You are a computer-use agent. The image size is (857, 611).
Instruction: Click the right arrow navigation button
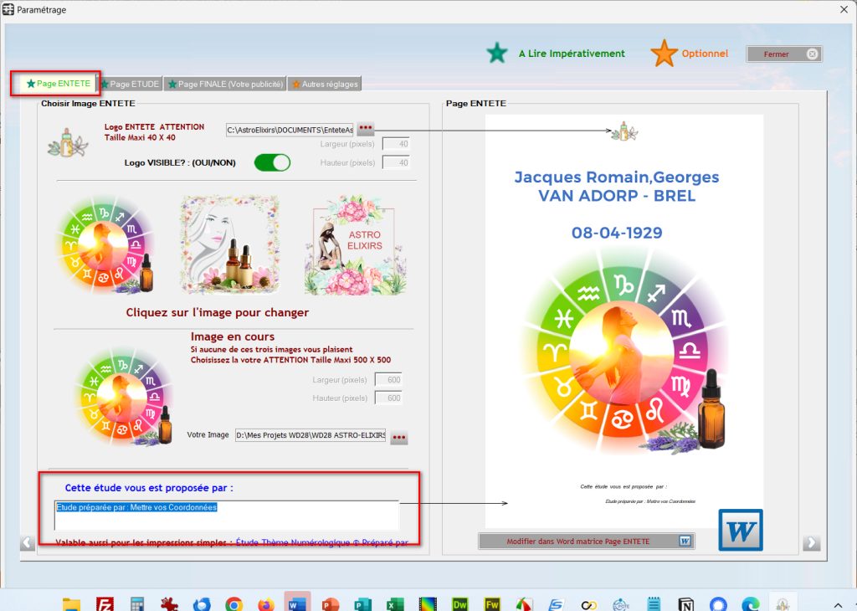pos(811,543)
